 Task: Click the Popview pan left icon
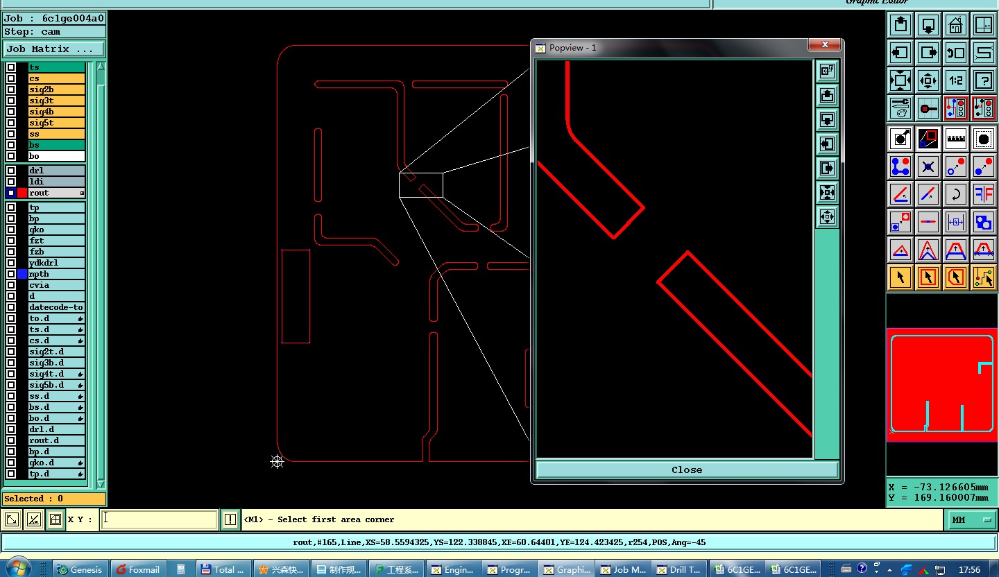[827, 144]
